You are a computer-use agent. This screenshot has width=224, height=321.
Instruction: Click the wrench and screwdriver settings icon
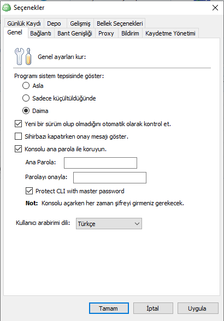pos(23,57)
